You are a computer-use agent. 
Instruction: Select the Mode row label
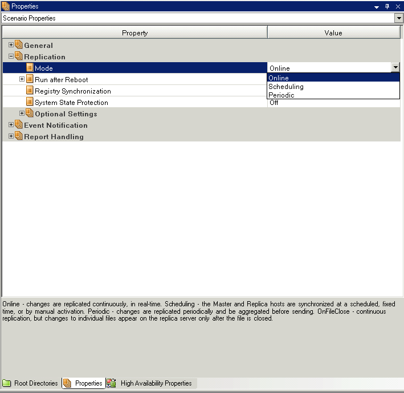click(x=44, y=68)
